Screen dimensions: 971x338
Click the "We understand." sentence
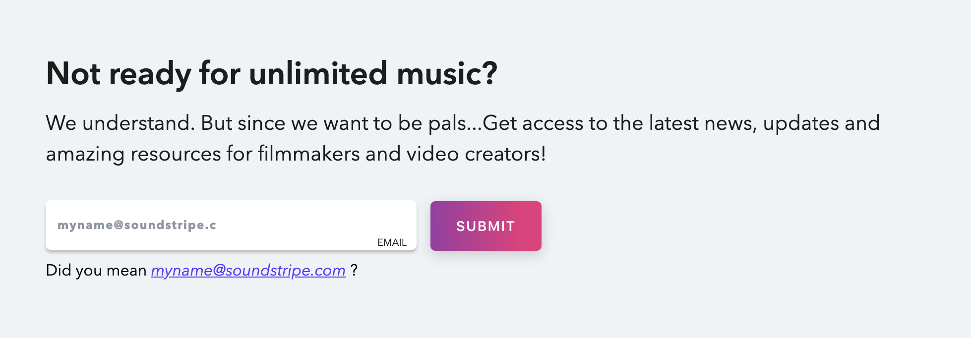pos(120,123)
